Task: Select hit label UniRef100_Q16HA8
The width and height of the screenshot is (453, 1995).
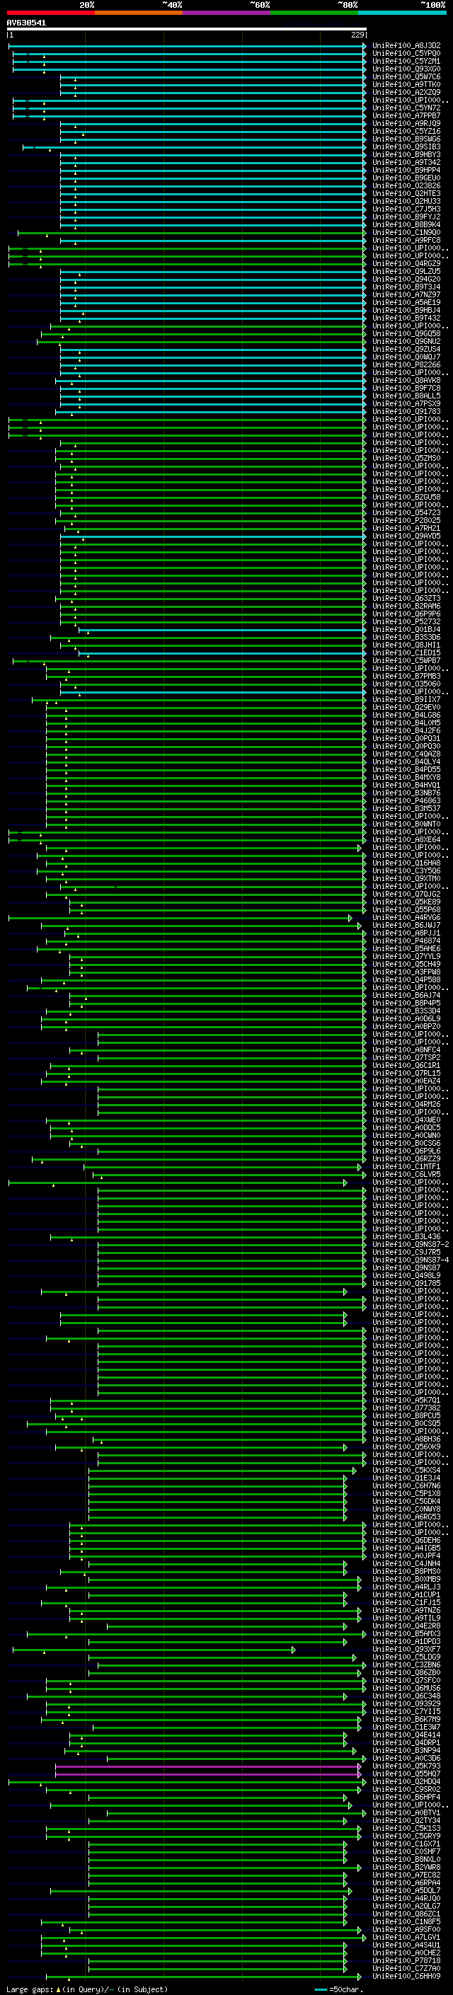Action: [406, 863]
